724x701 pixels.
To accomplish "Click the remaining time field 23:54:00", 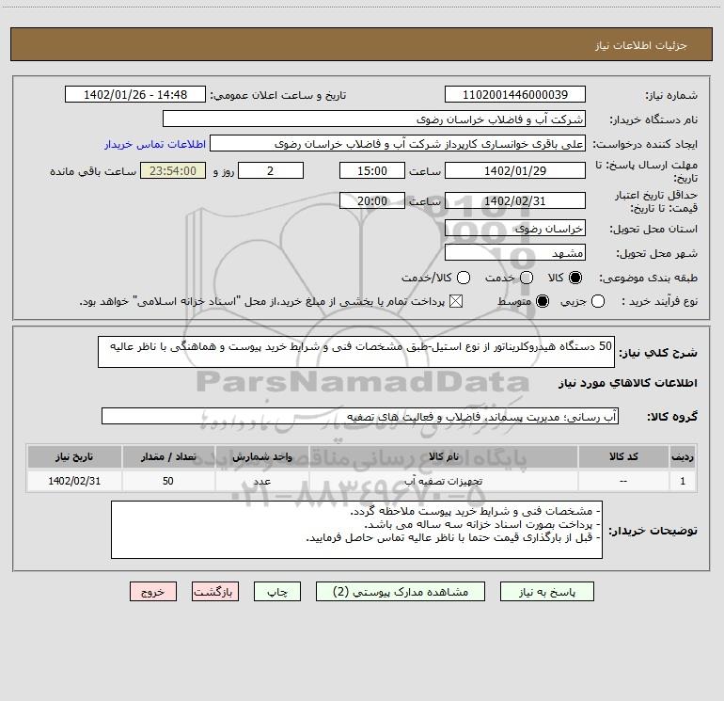I will coord(173,170).
